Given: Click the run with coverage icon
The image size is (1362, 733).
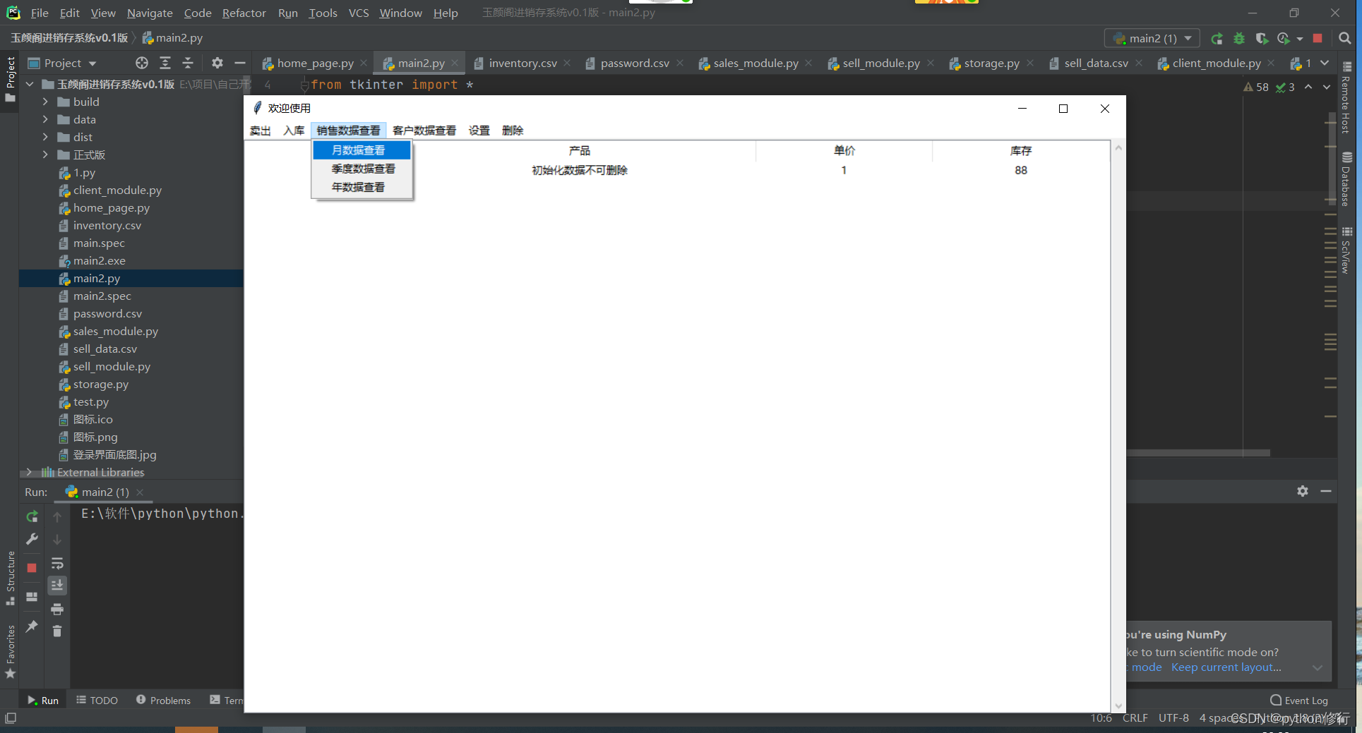Looking at the screenshot, I should point(1261,39).
